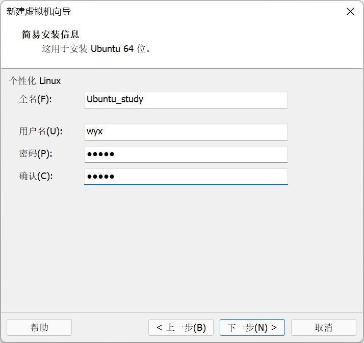Cancel the wizard with 取消 button
The height and width of the screenshot is (343, 364).
coord(323,327)
